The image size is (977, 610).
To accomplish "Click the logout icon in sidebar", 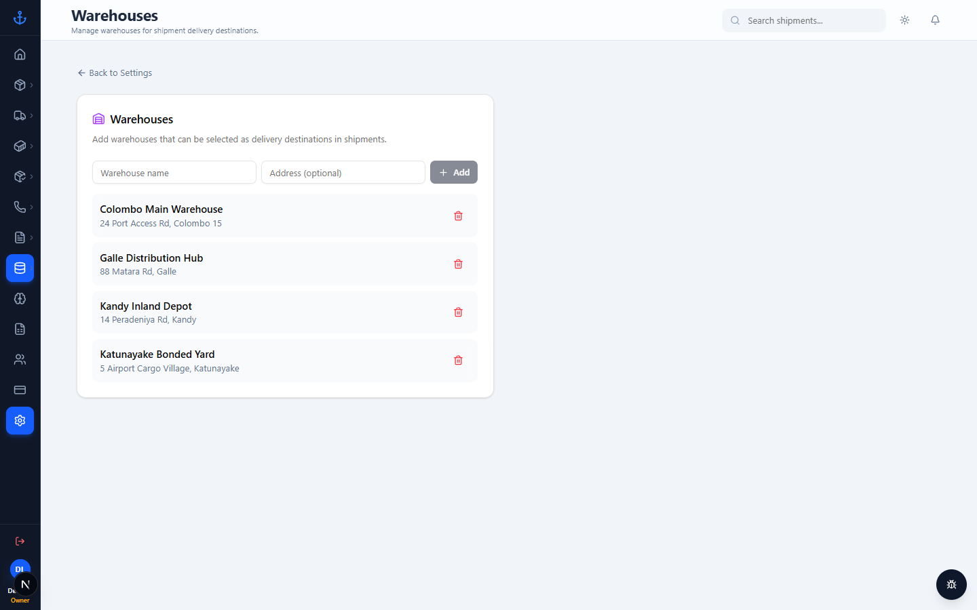I will coord(20,541).
